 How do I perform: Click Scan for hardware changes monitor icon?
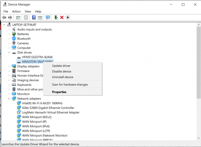(48, 18)
